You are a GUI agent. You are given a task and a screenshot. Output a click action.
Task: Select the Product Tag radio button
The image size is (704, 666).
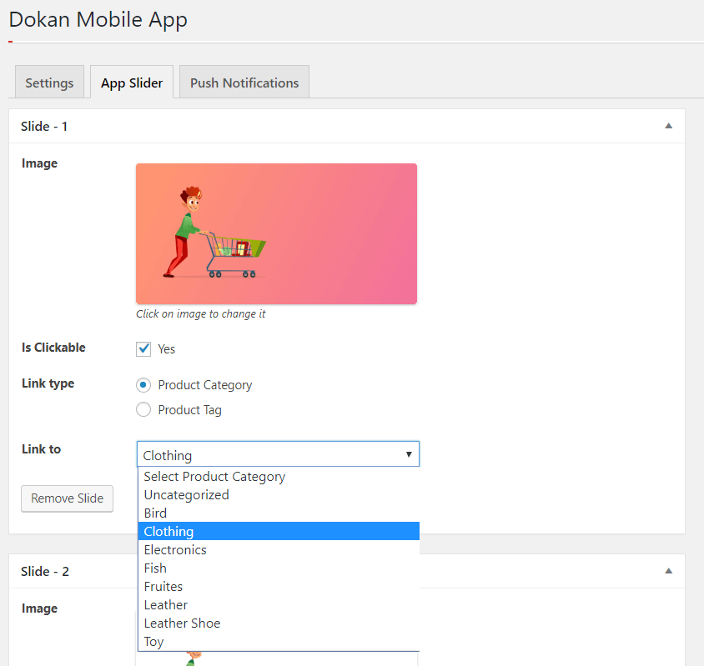pyautogui.click(x=143, y=409)
